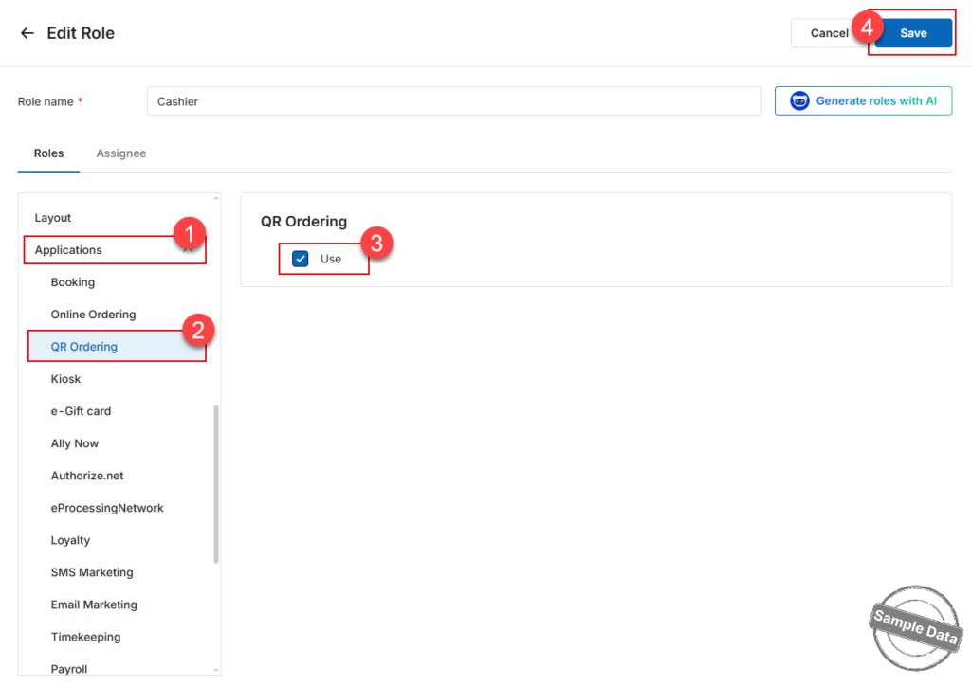
Task: Collapse the Applications section
Action: (189, 250)
